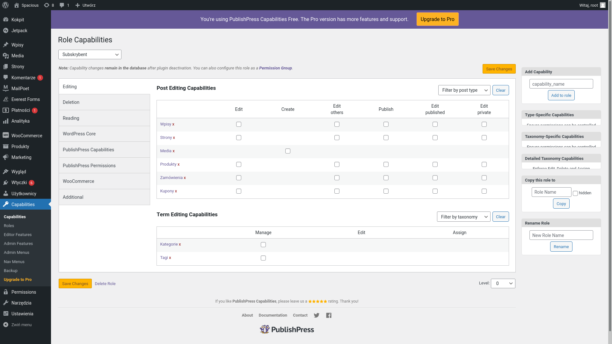Click the Role Name copy input field
Screen dimensions: 612x344
551,192
